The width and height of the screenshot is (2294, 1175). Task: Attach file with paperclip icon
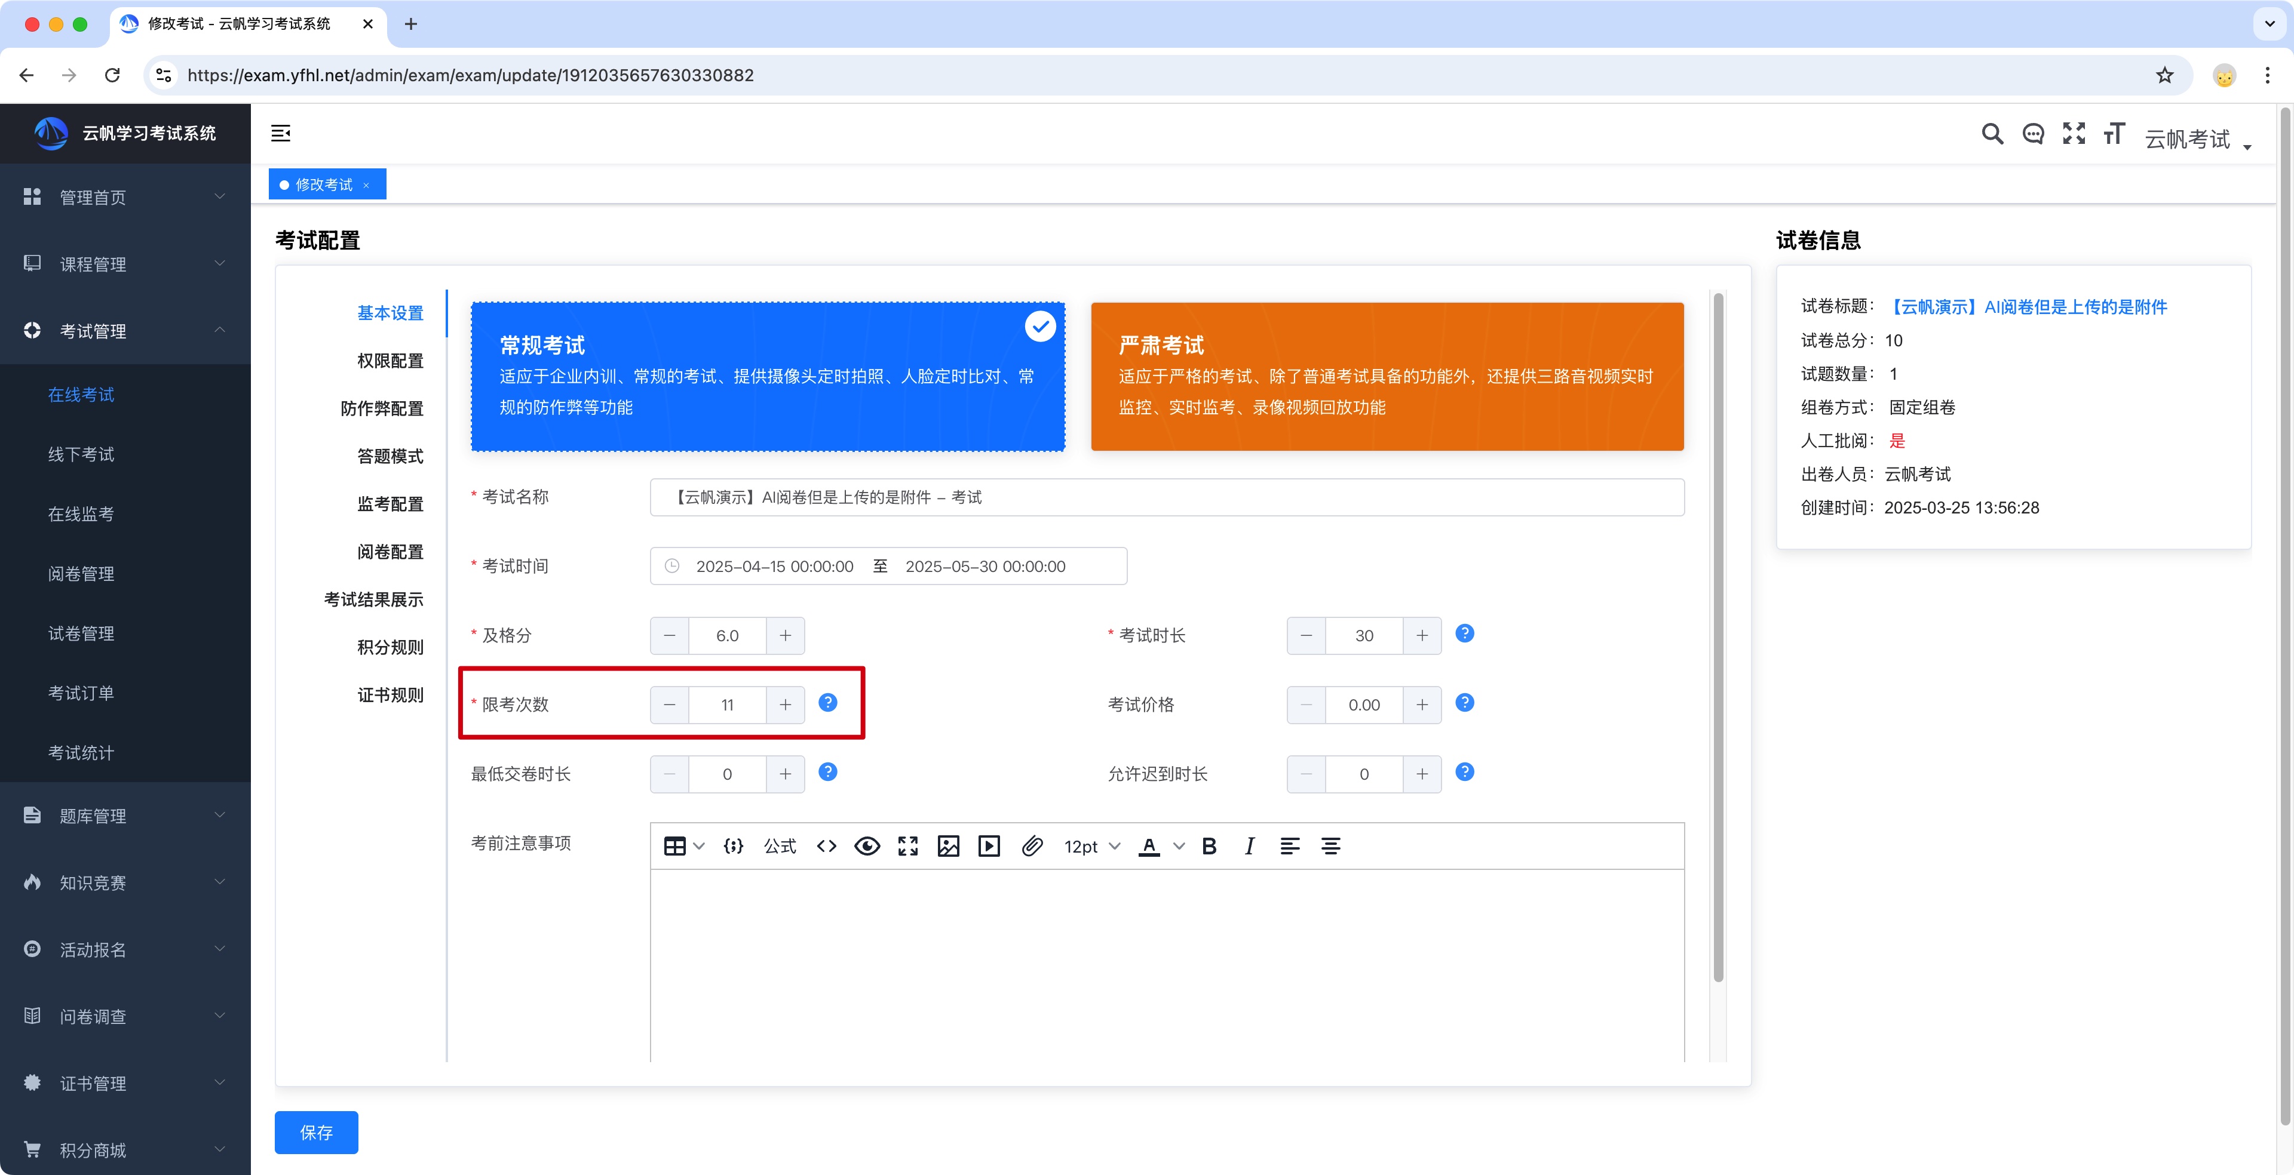point(1031,847)
